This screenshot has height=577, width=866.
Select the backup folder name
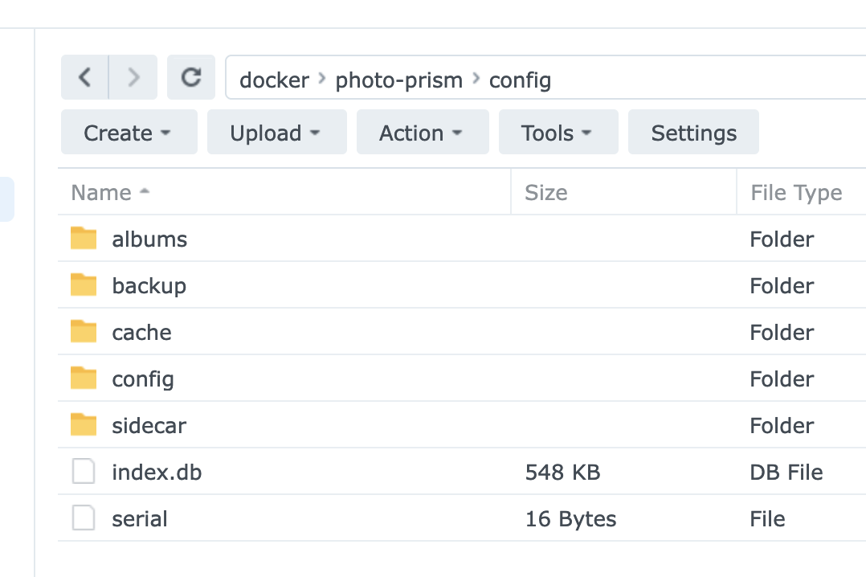coord(149,286)
